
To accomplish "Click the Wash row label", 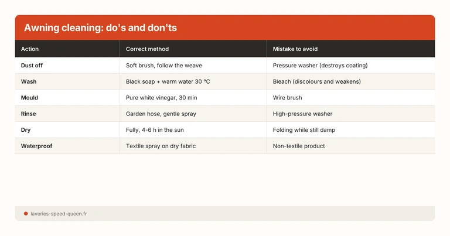I will (29, 81).
